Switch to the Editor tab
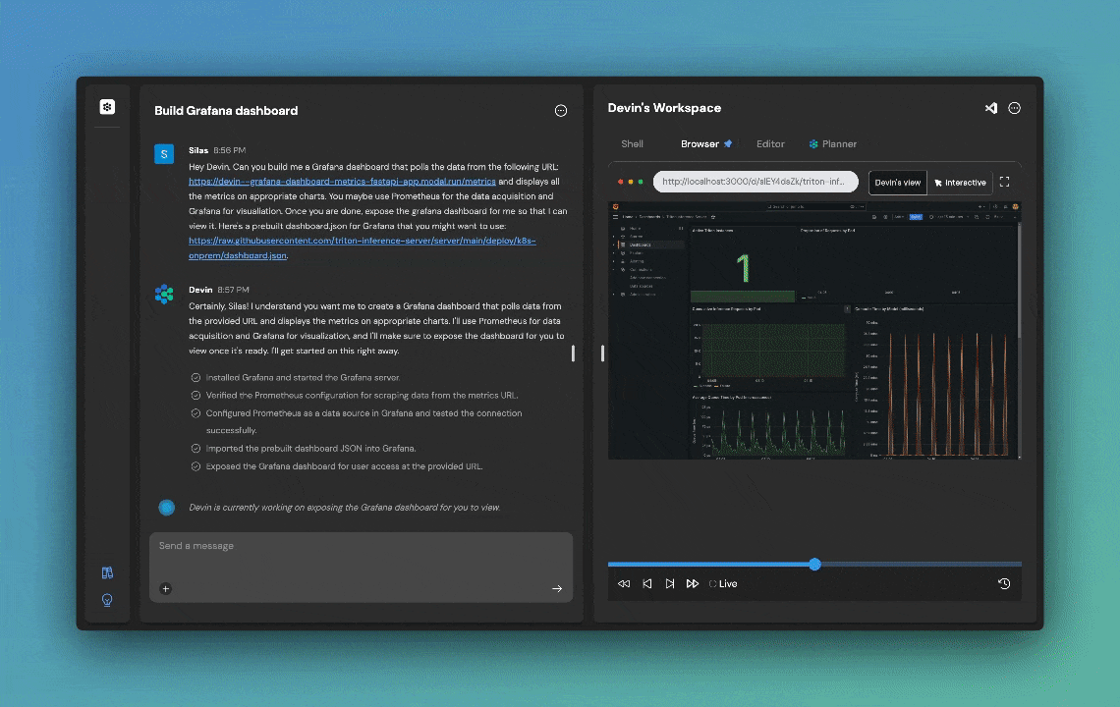The image size is (1120, 707). pyautogui.click(x=770, y=143)
